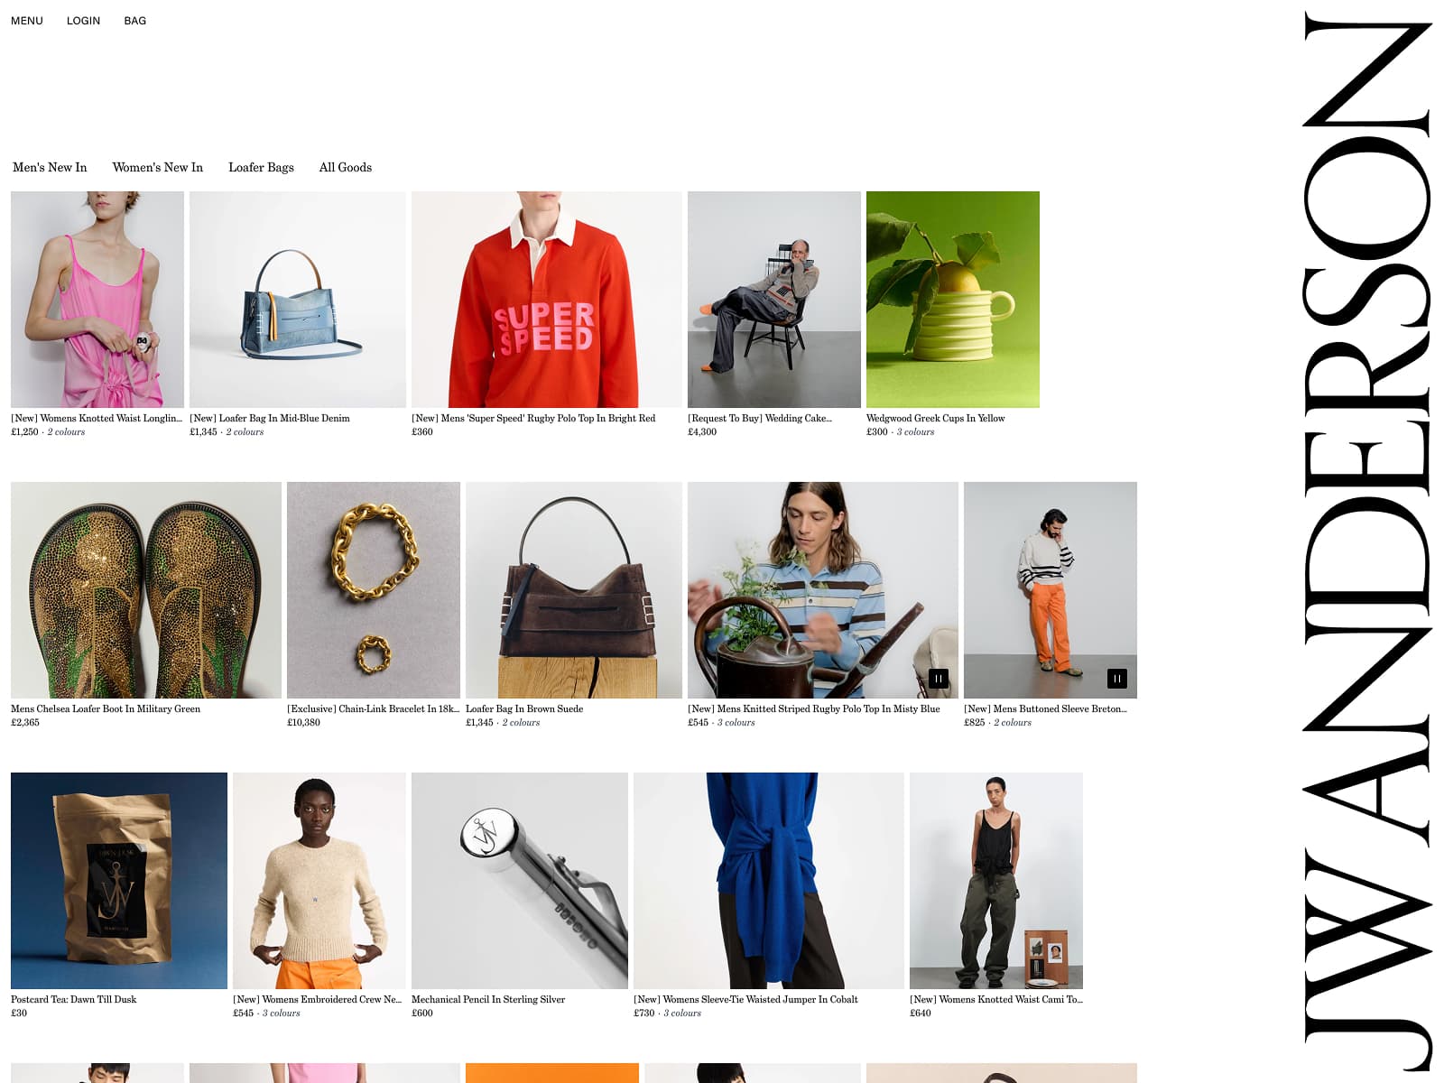Click the JW Anderson vertical logo
This screenshot has width=1444, height=1083.
tap(1367, 541)
